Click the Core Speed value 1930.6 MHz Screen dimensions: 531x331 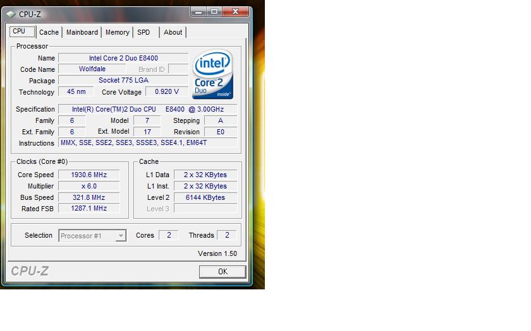pyautogui.click(x=88, y=175)
